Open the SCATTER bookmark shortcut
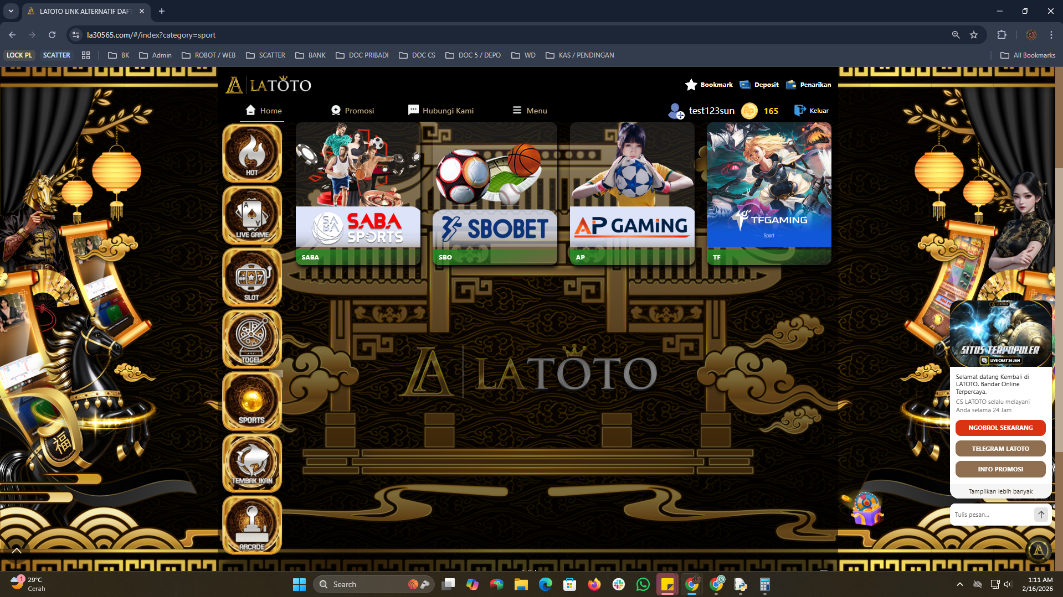The width and height of the screenshot is (1063, 597). [57, 55]
